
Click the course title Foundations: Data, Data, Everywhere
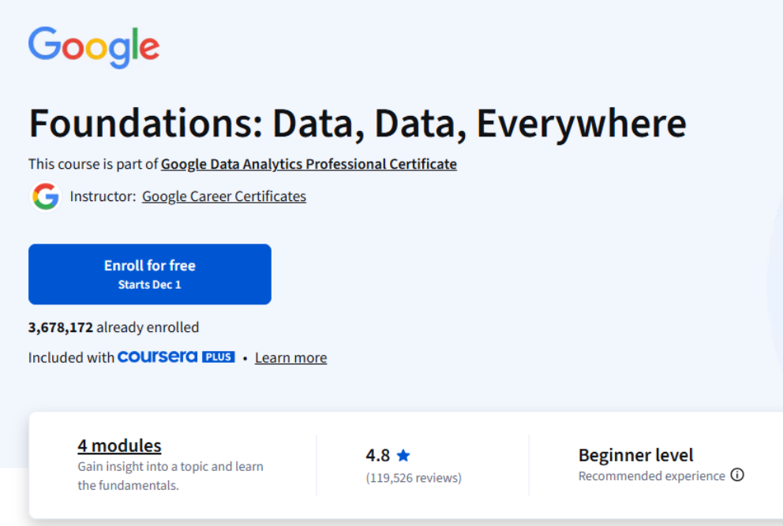(x=357, y=122)
